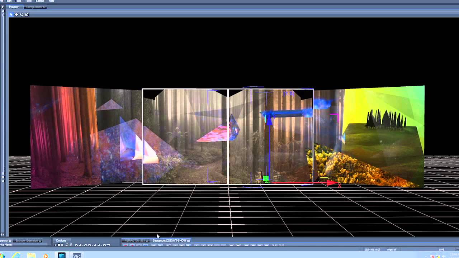Select the arrow pointer tool
459x258 pixels.
(11, 14)
